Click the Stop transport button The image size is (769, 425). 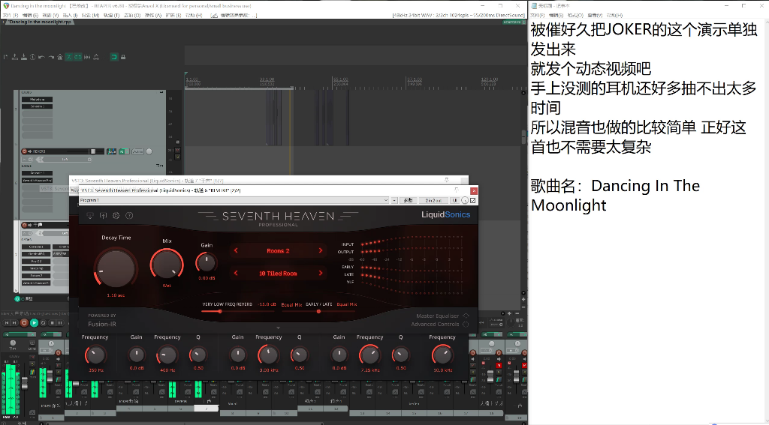tap(52, 322)
